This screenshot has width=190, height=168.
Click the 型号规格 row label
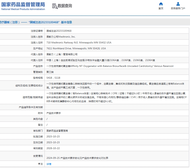tap(38, 78)
